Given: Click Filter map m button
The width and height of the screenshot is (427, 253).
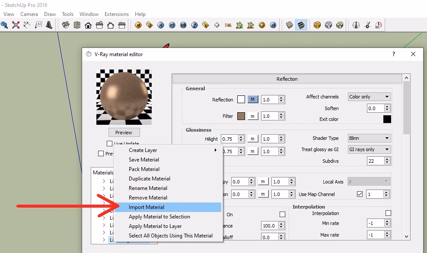Looking at the screenshot, I should click(253, 116).
